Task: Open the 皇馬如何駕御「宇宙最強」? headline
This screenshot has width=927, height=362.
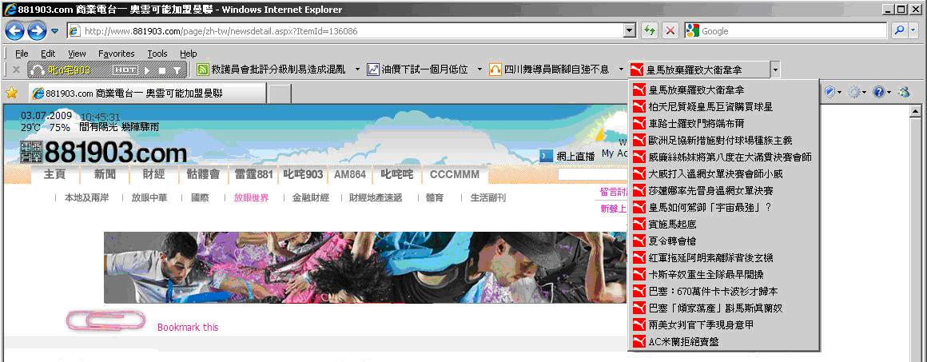Action: pyautogui.click(x=710, y=207)
